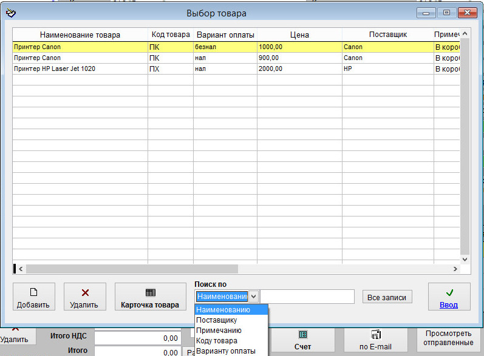Screen dimensions: 484x356
Task: Select Варианту оплаты in the dropdown list
Action: (231, 351)
